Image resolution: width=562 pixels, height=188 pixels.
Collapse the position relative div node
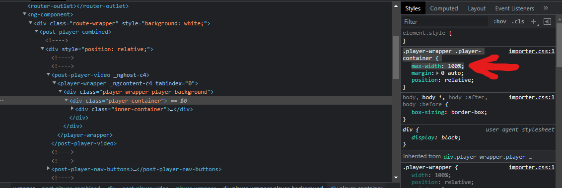[x=42, y=49]
